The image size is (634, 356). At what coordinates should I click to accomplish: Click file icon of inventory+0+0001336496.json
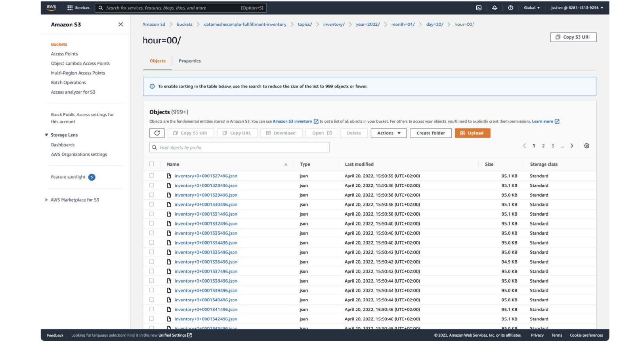[x=169, y=262]
